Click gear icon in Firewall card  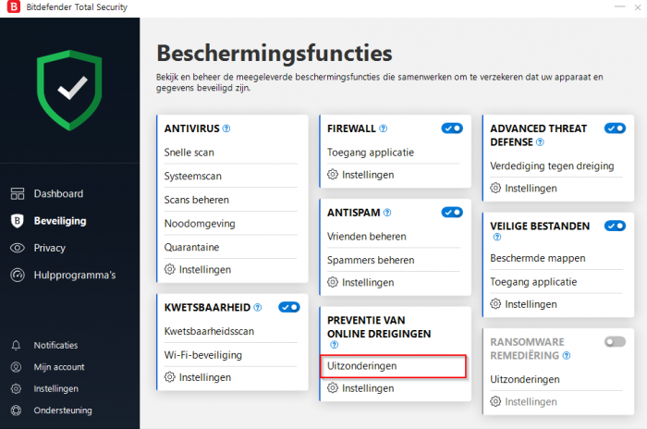coord(333,174)
